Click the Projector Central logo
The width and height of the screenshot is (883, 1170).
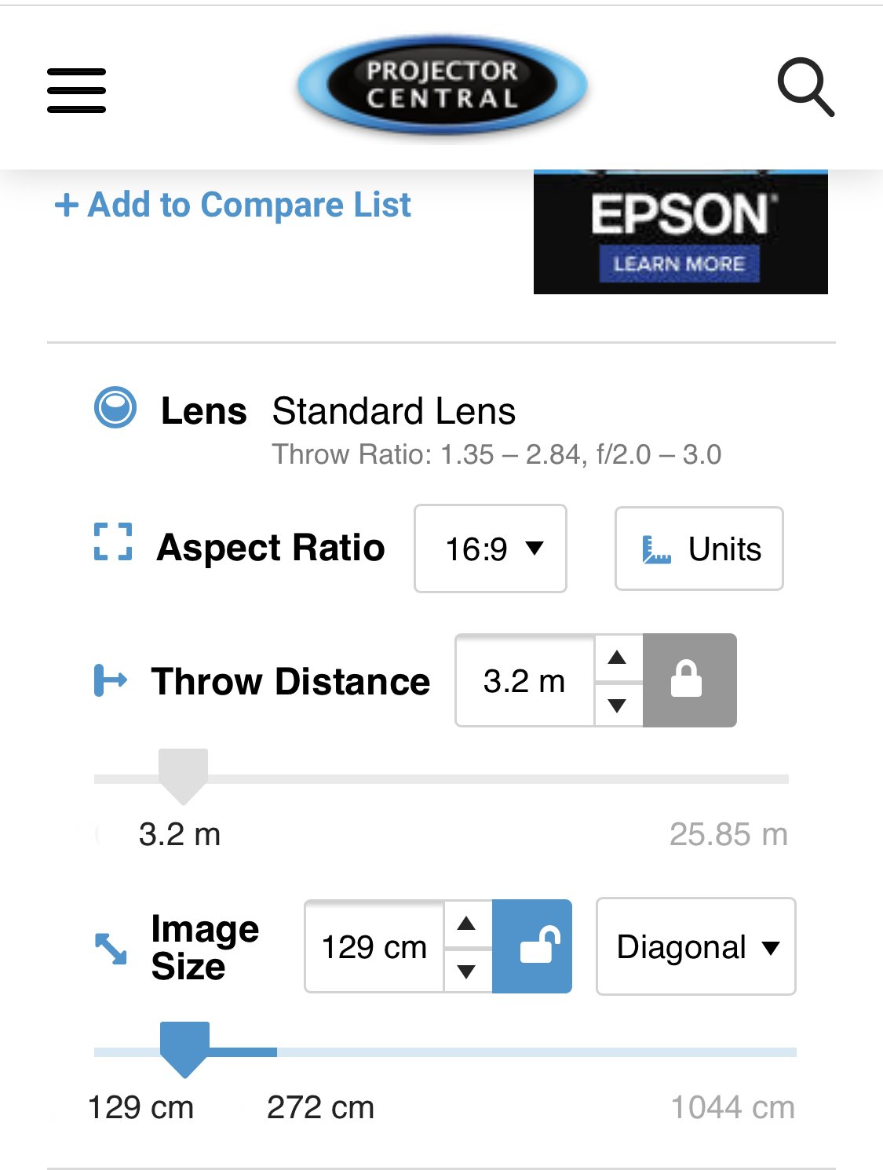coord(442,85)
